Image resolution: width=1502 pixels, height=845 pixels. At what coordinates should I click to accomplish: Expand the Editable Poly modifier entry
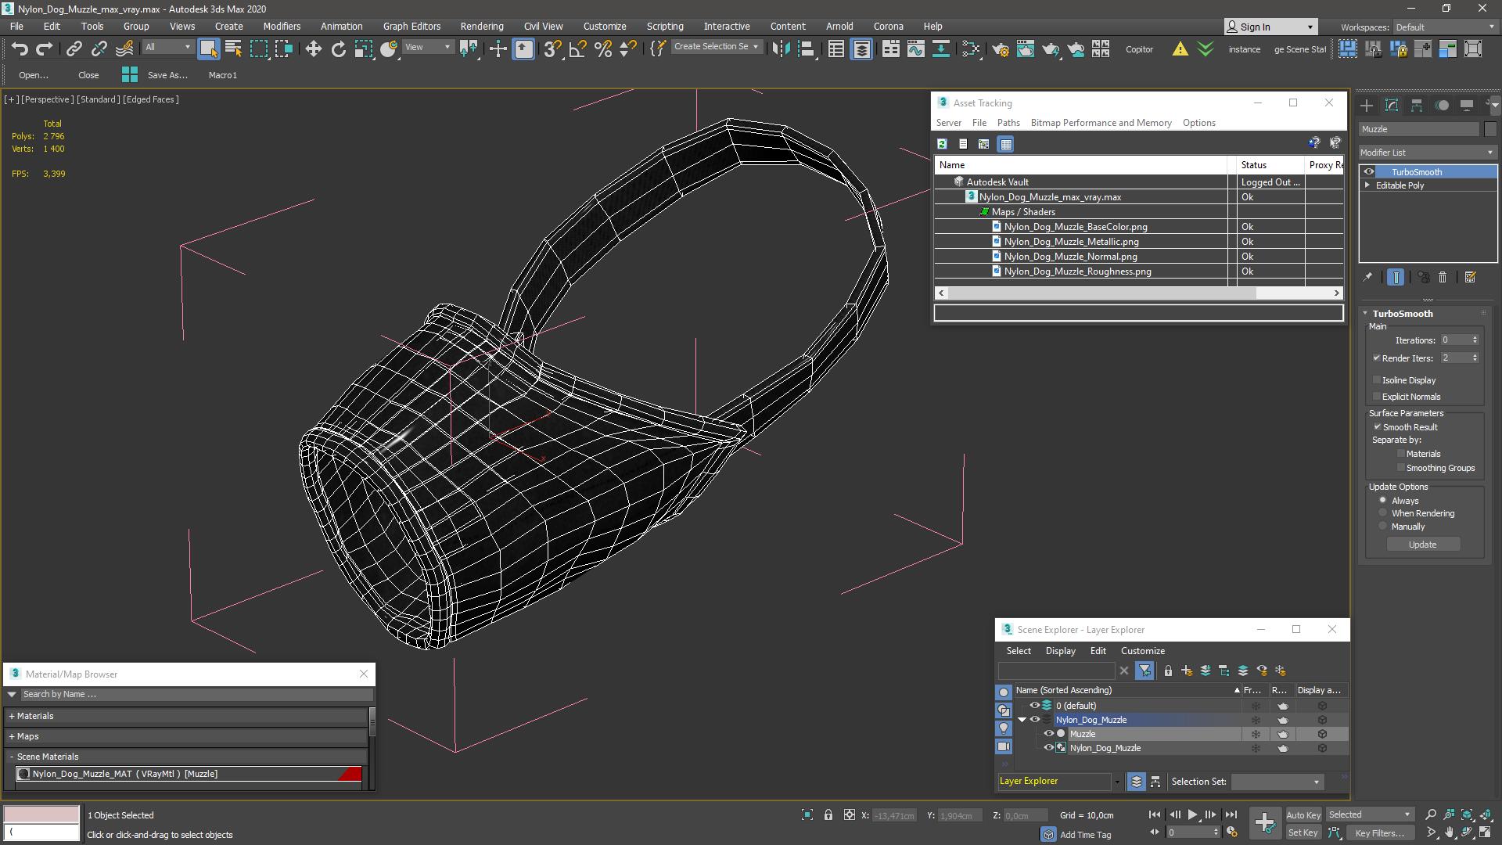[x=1367, y=185]
